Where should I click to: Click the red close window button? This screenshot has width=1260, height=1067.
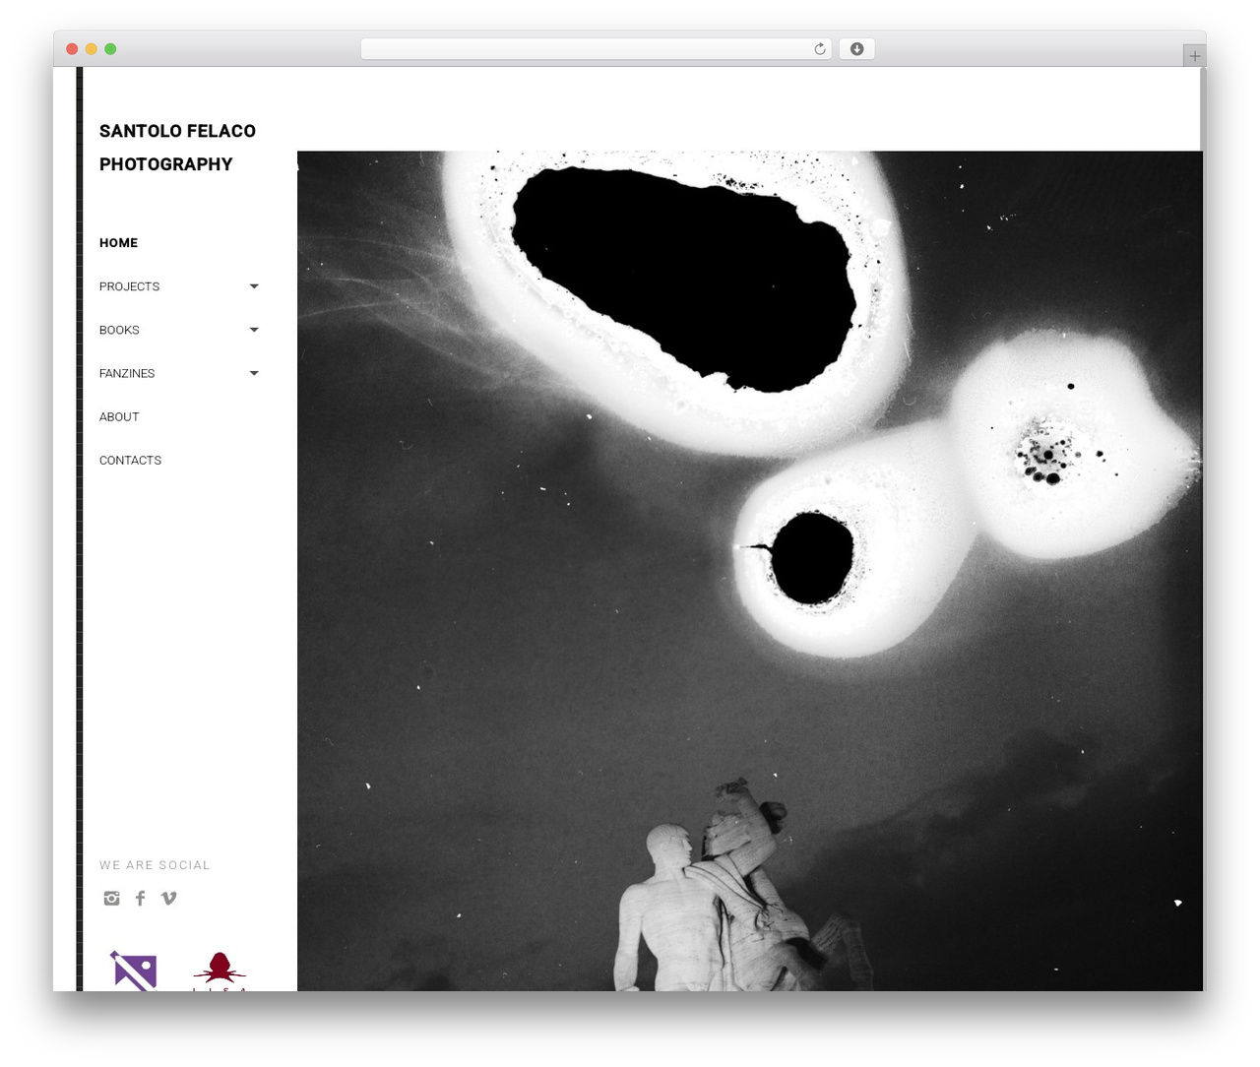pyautogui.click(x=72, y=49)
